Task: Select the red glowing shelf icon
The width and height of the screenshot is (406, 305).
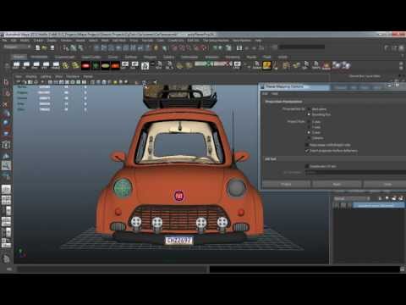Action: pos(85,66)
